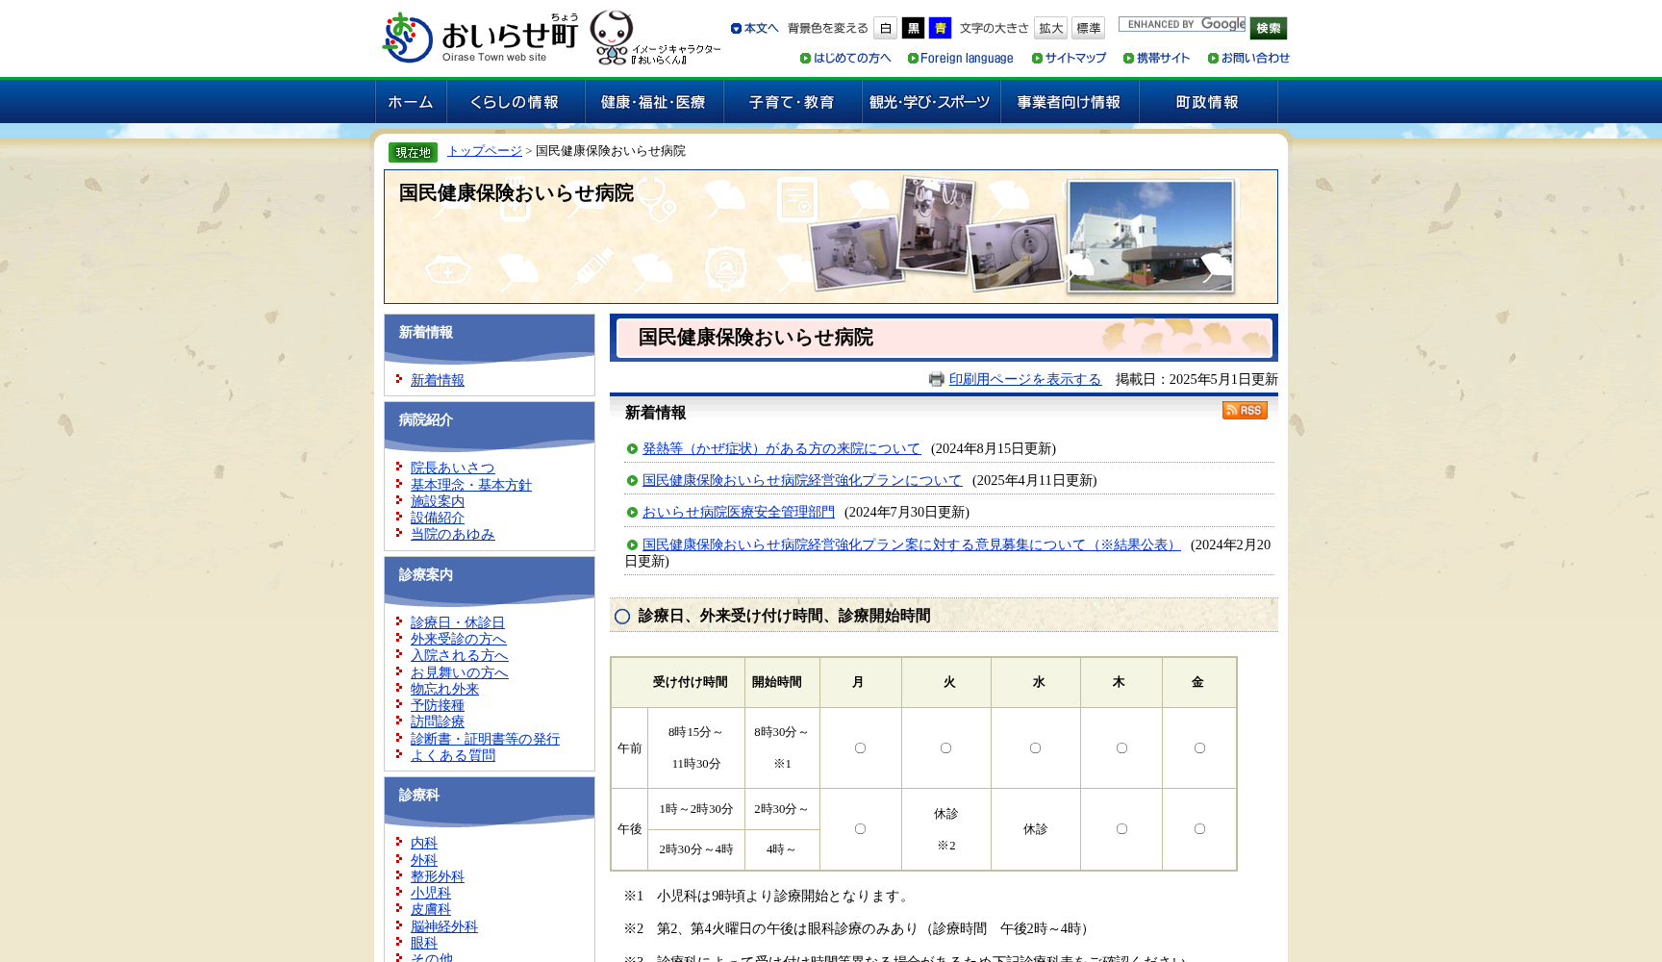Click the RSS feed icon
Viewport: 1662px width, 962px height.
1245,410
